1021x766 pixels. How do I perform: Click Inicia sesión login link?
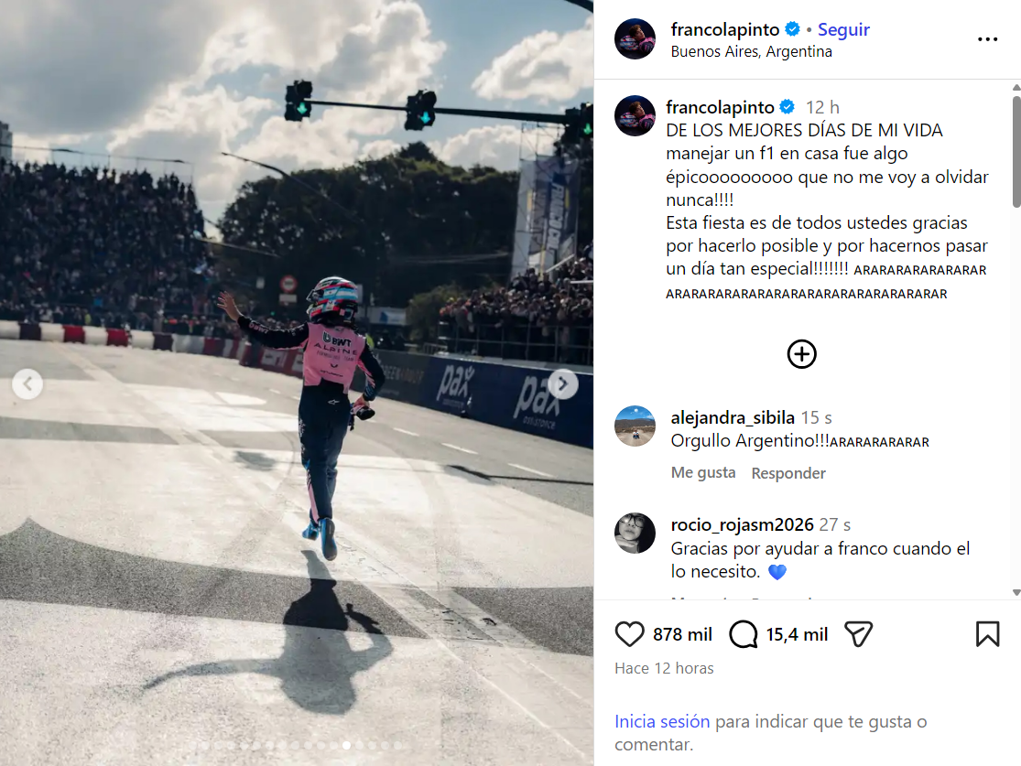(661, 721)
